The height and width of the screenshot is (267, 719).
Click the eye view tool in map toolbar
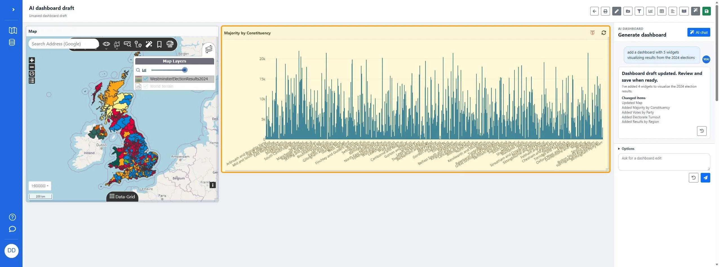(106, 44)
